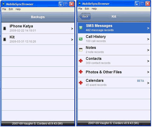Open Notes via its chevron arrow
The width and height of the screenshot is (152, 127).
click(x=148, y=50)
